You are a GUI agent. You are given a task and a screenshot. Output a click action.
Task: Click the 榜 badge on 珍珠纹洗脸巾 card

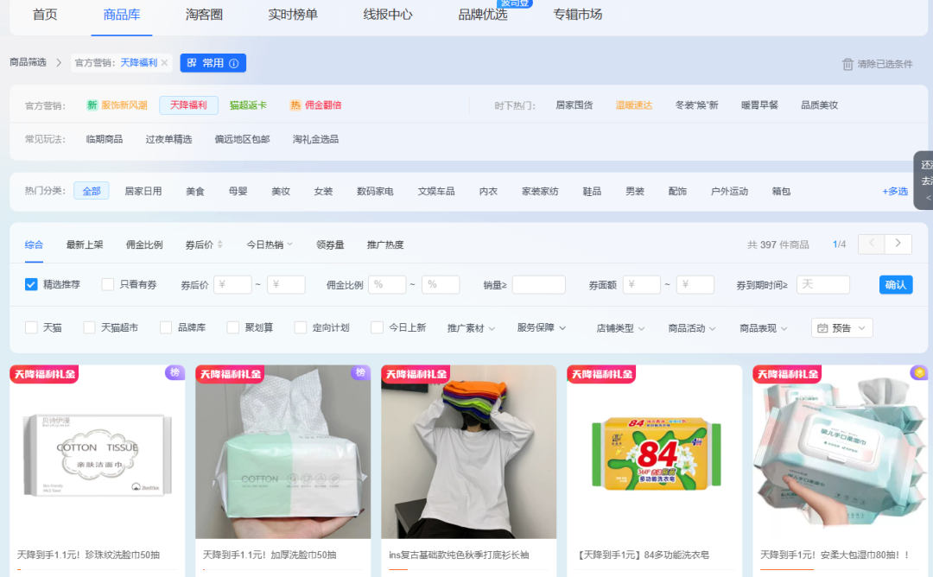point(175,372)
